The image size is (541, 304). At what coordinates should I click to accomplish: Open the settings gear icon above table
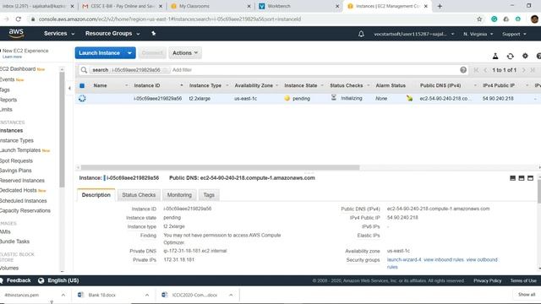[x=525, y=56]
